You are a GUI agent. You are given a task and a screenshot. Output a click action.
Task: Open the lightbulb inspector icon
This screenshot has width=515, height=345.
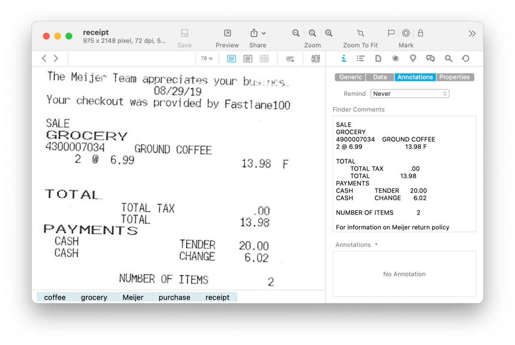(413, 59)
